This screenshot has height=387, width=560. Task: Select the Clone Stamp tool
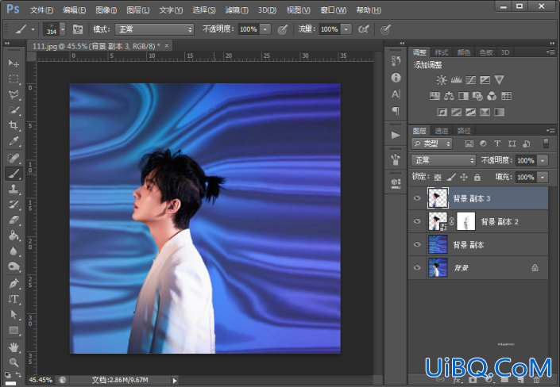pos(14,189)
